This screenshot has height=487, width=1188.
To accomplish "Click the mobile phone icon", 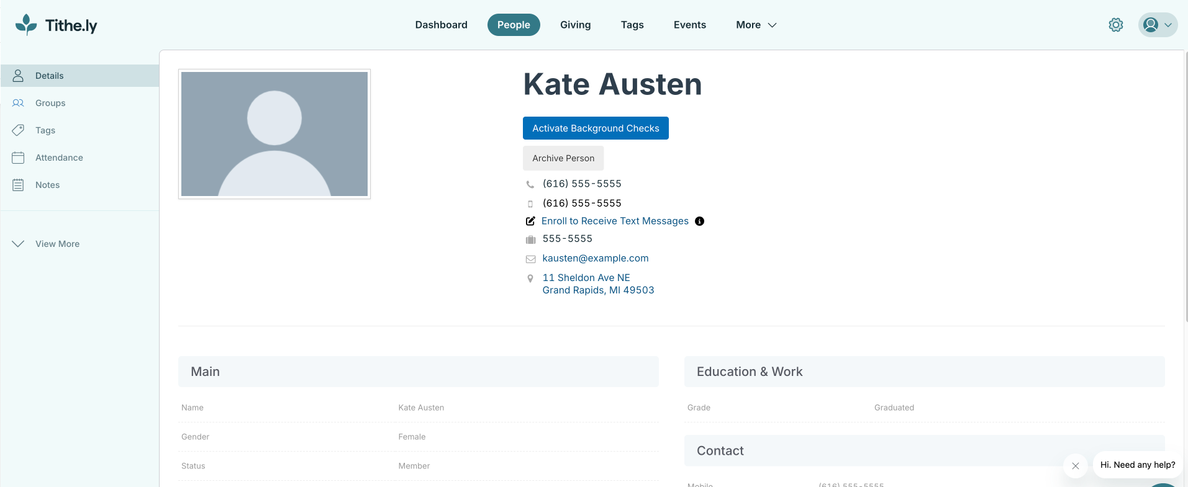I will point(530,203).
